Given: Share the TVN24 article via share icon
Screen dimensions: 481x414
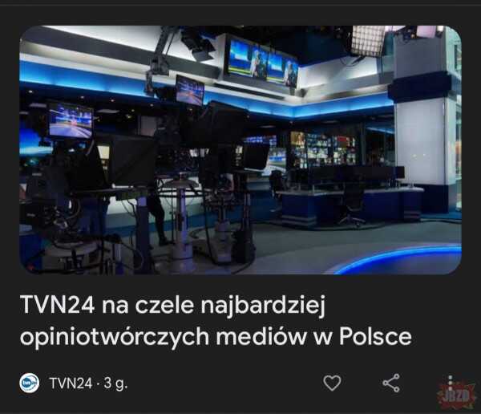Looking at the screenshot, I should (x=391, y=383).
